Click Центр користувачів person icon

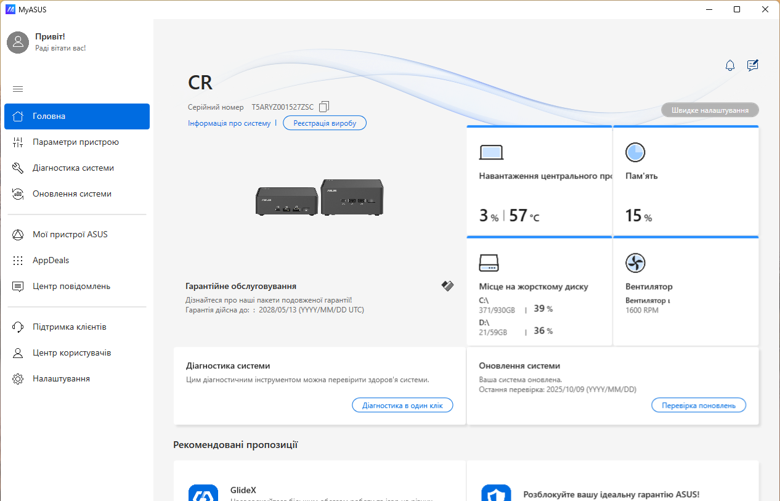[18, 353]
